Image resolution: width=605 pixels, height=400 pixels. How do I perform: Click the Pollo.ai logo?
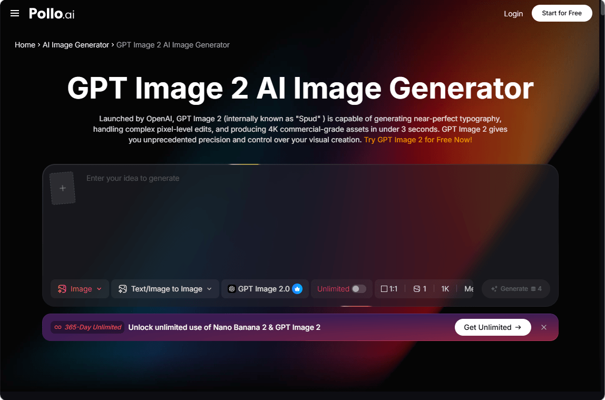click(52, 14)
